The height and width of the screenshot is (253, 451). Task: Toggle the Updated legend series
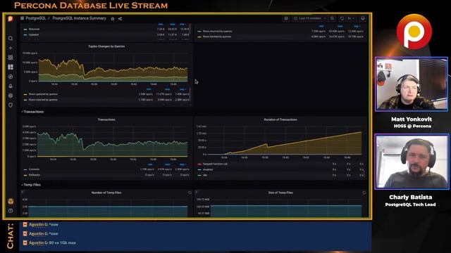(34, 34)
